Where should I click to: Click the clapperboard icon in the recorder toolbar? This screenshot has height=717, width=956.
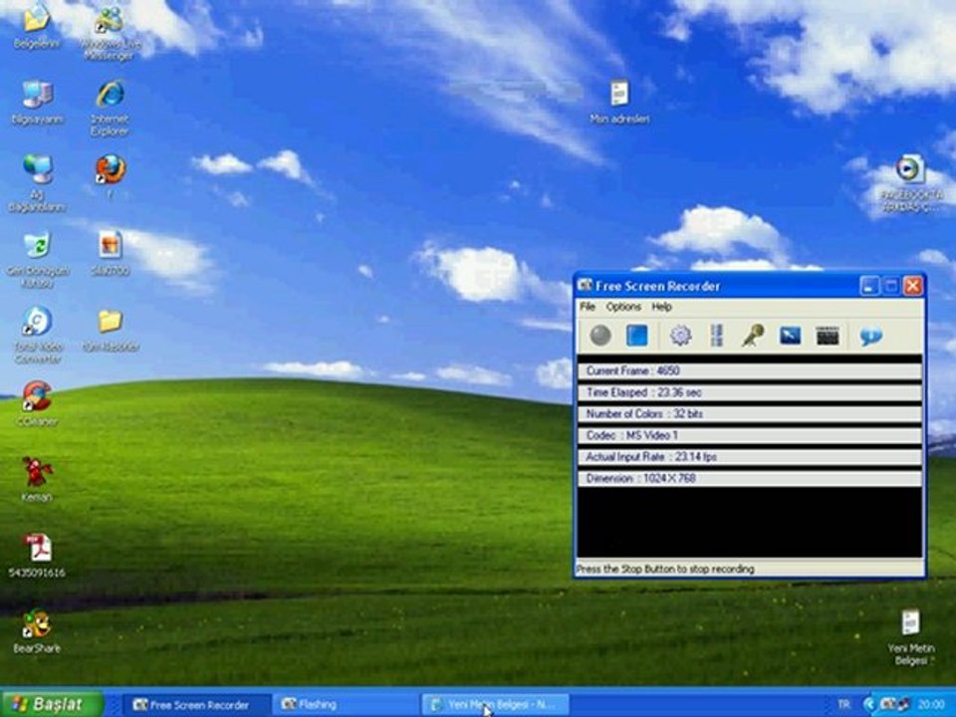click(828, 336)
